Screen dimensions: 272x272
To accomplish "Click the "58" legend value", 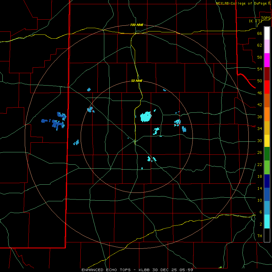I will click(x=260, y=57).
